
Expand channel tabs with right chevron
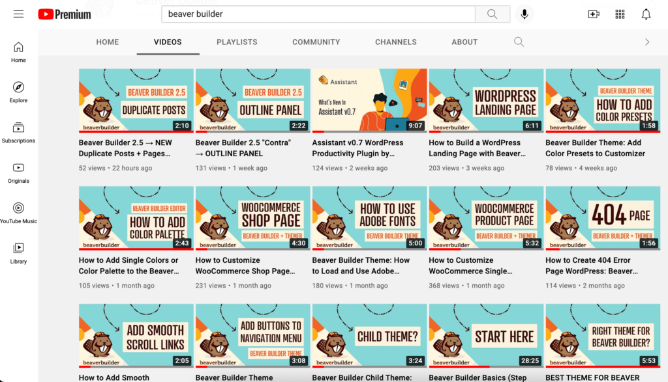(x=647, y=42)
